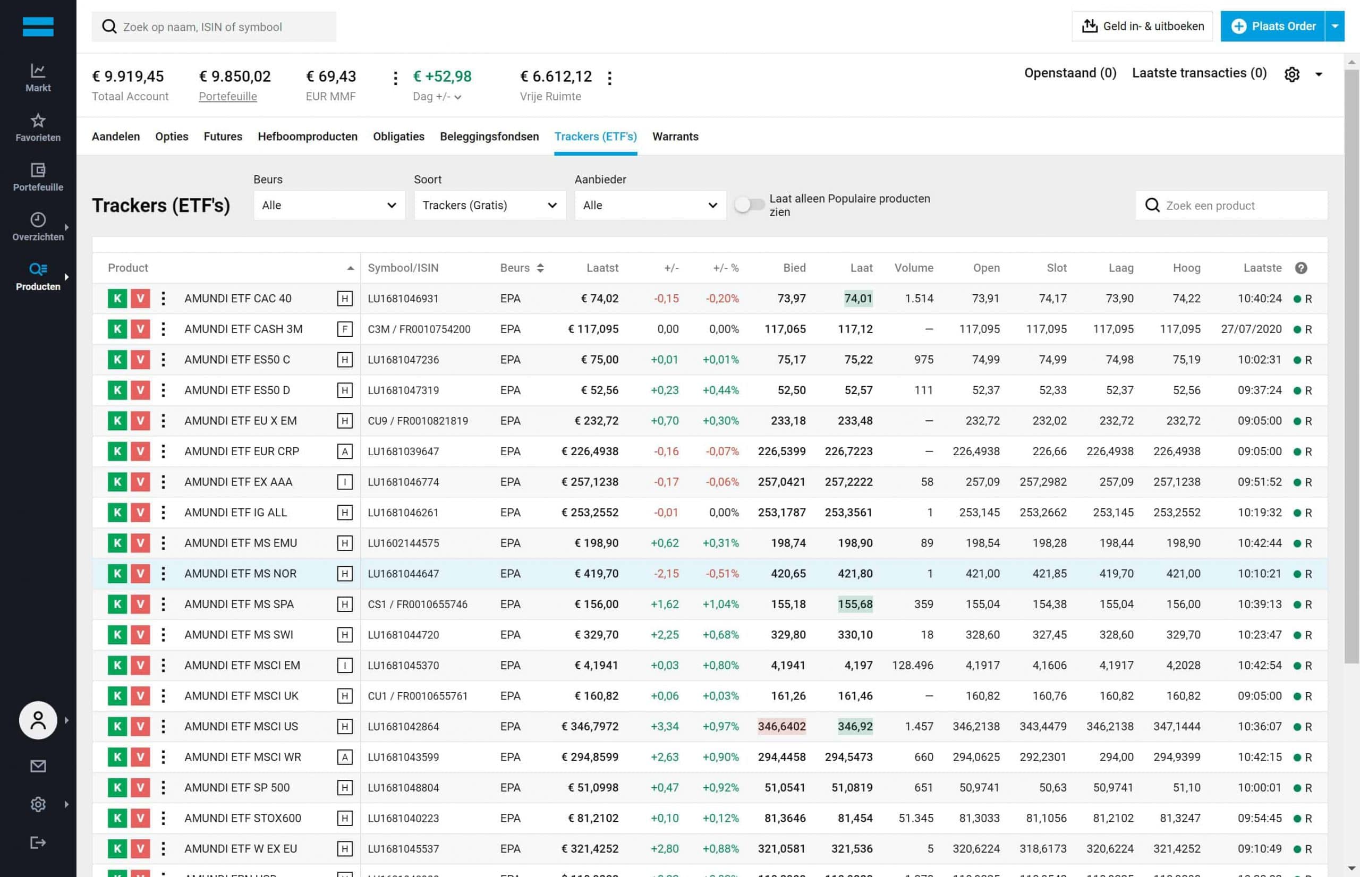This screenshot has height=877, width=1360.
Task: Buy AMUNDI ETF CAC 40 with K button
Action: [x=117, y=299]
